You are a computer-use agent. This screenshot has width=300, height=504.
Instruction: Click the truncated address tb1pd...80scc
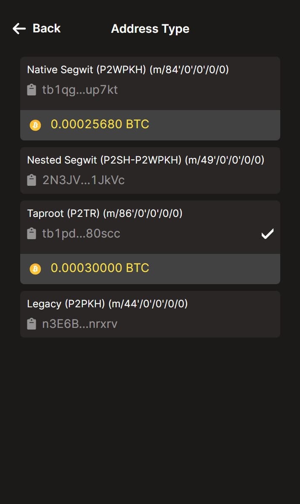(x=80, y=233)
